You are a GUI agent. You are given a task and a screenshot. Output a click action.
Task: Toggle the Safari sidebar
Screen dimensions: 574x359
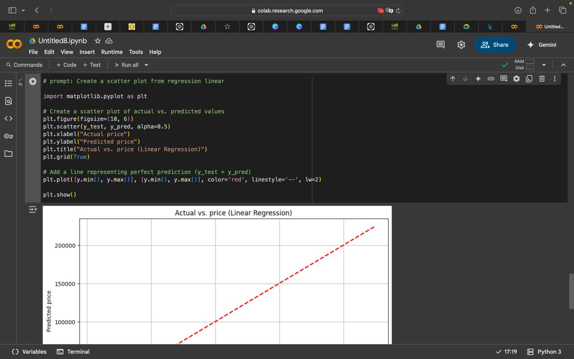point(12,10)
